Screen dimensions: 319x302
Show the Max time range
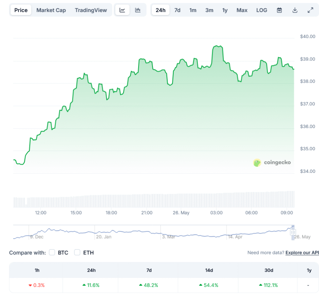[242, 10]
